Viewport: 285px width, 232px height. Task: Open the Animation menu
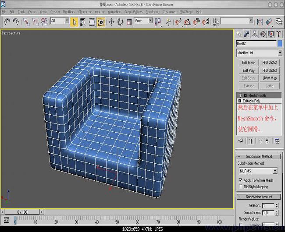pos(114,12)
